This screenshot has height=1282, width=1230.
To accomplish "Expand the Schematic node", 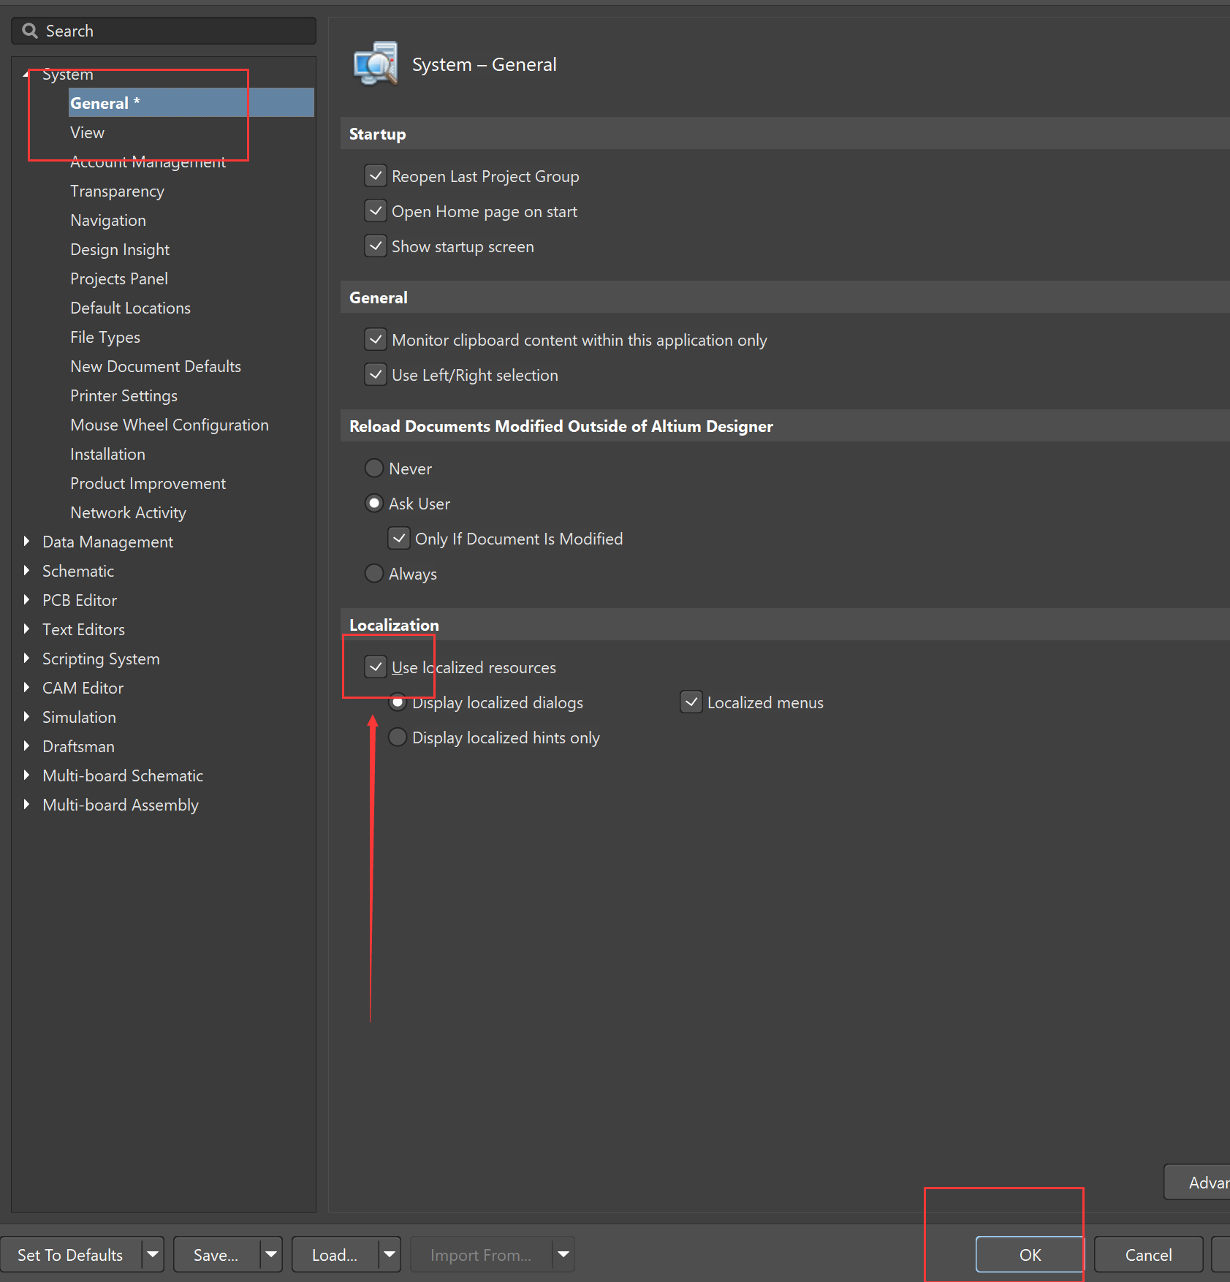I will click(26, 571).
